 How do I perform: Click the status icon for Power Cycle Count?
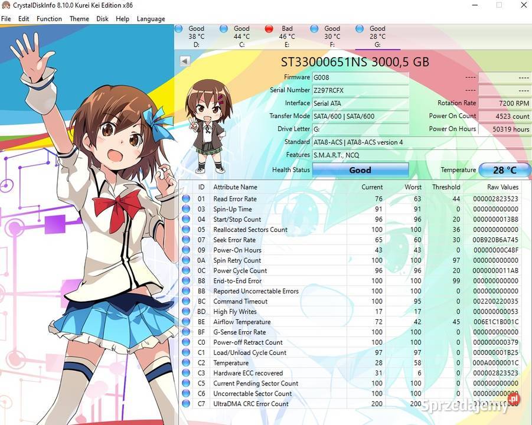(x=186, y=270)
